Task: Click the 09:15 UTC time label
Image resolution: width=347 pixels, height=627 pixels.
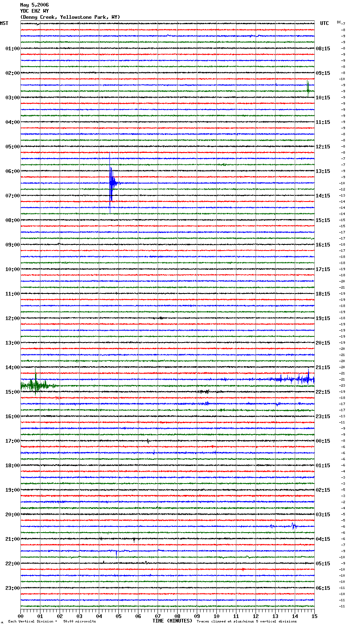Action: pyautogui.click(x=323, y=73)
